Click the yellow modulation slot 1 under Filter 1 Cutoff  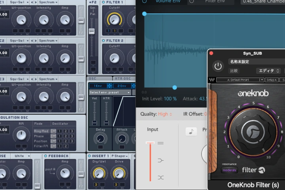click(115, 31)
